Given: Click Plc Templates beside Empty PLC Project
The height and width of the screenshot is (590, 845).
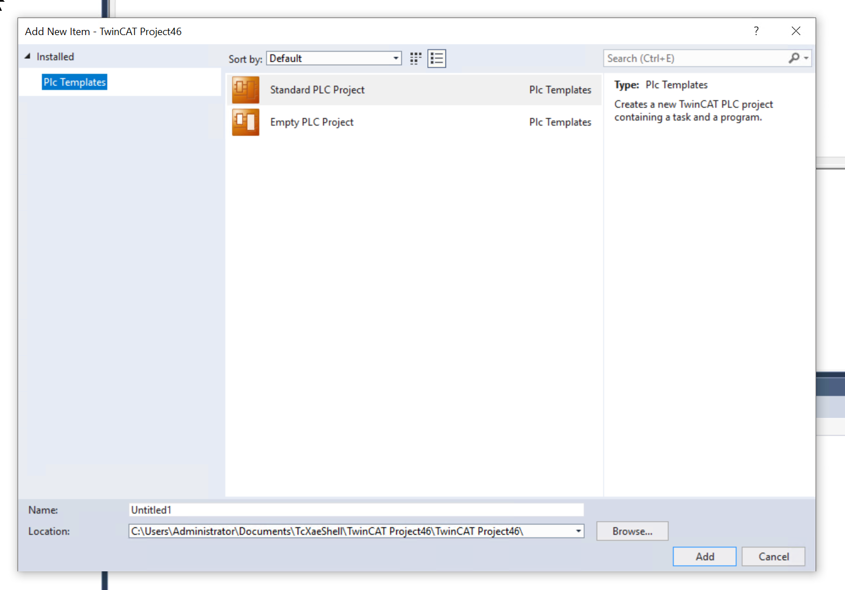Looking at the screenshot, I should pyautogui.click(x=560, y=122).
